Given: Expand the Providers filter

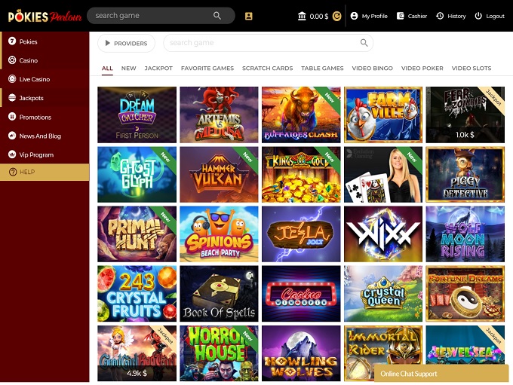Looking at the screenshot, I should coord(126,43).
